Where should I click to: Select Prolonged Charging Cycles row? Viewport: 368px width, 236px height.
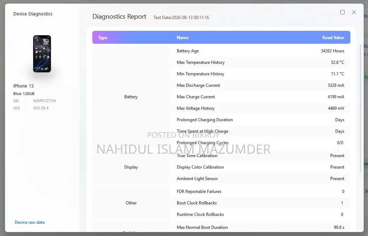261,143
